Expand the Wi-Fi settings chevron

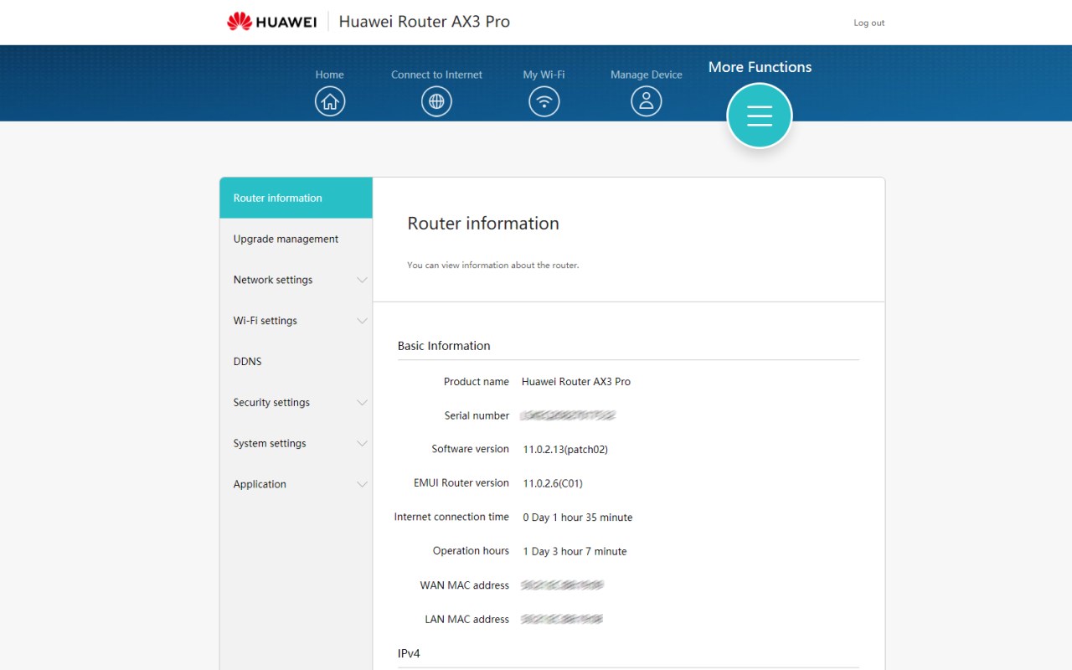[362, 321]
